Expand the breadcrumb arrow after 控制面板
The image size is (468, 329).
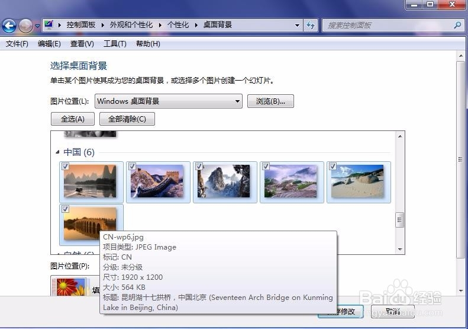[x=103, y=25]
